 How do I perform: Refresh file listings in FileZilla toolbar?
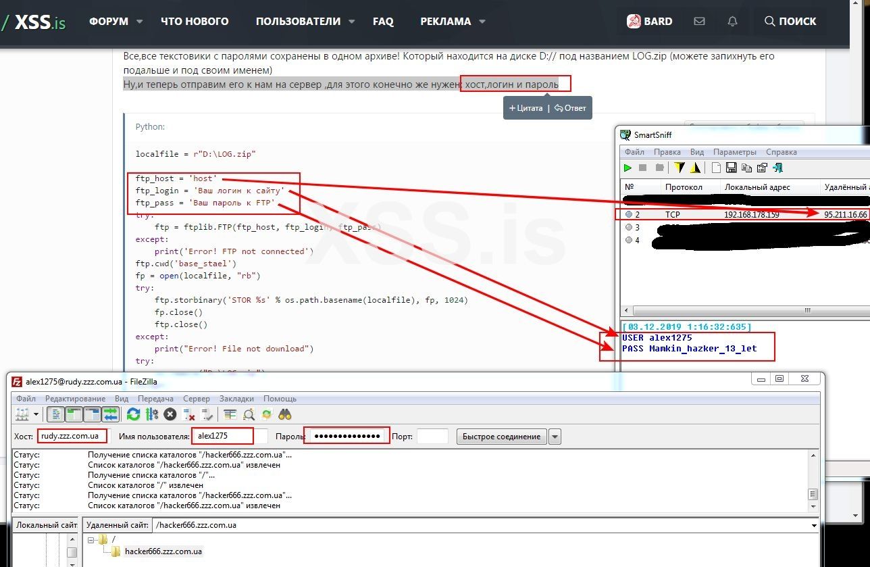(134, 414)
